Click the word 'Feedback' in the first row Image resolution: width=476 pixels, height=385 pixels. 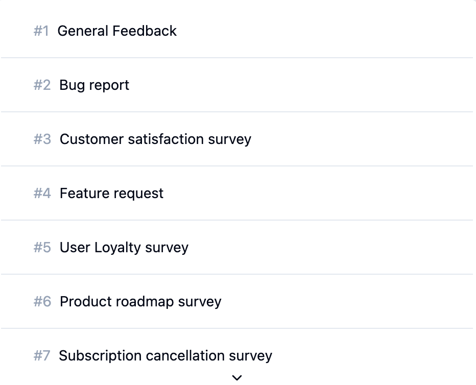pos(145,31)
